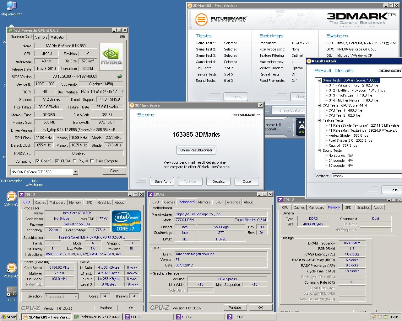
Task: Select the CPU Test 1 result row
Action: point(345,110)
